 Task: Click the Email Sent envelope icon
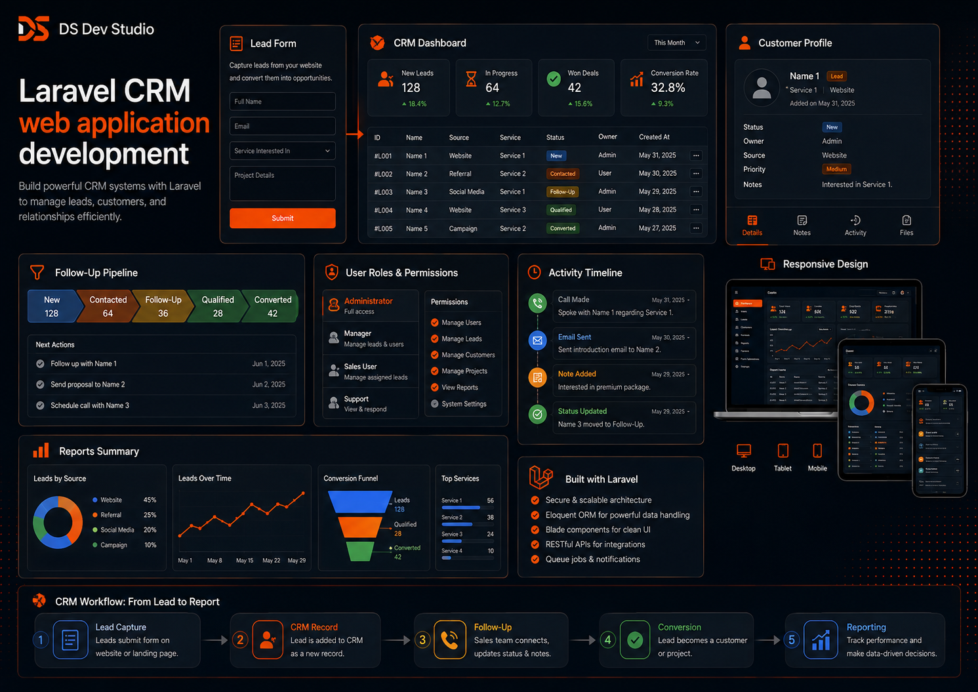[538, 340]
